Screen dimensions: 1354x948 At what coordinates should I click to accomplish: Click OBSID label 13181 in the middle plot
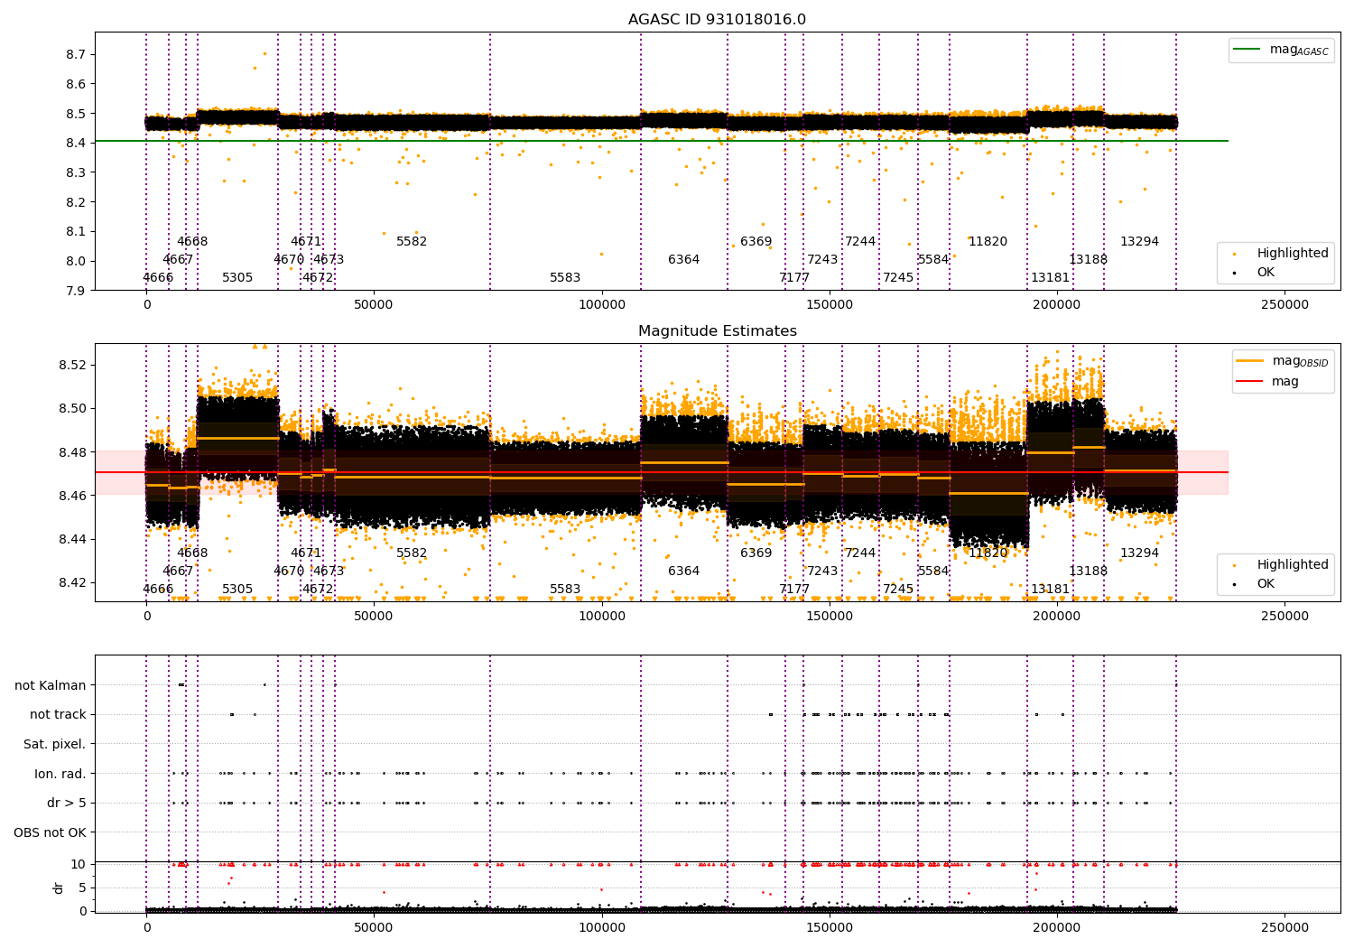pyautogui.click(x=1050, y=589)
